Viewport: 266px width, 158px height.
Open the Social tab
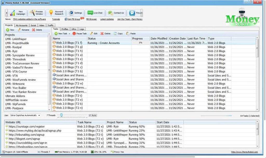33,25
